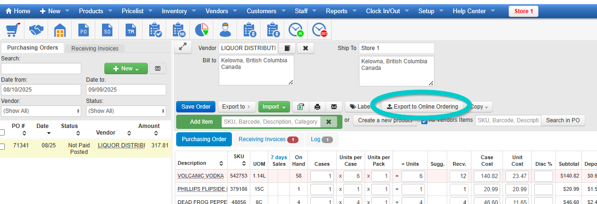Select the Purchasing Orders tab

tap(33, 48)
